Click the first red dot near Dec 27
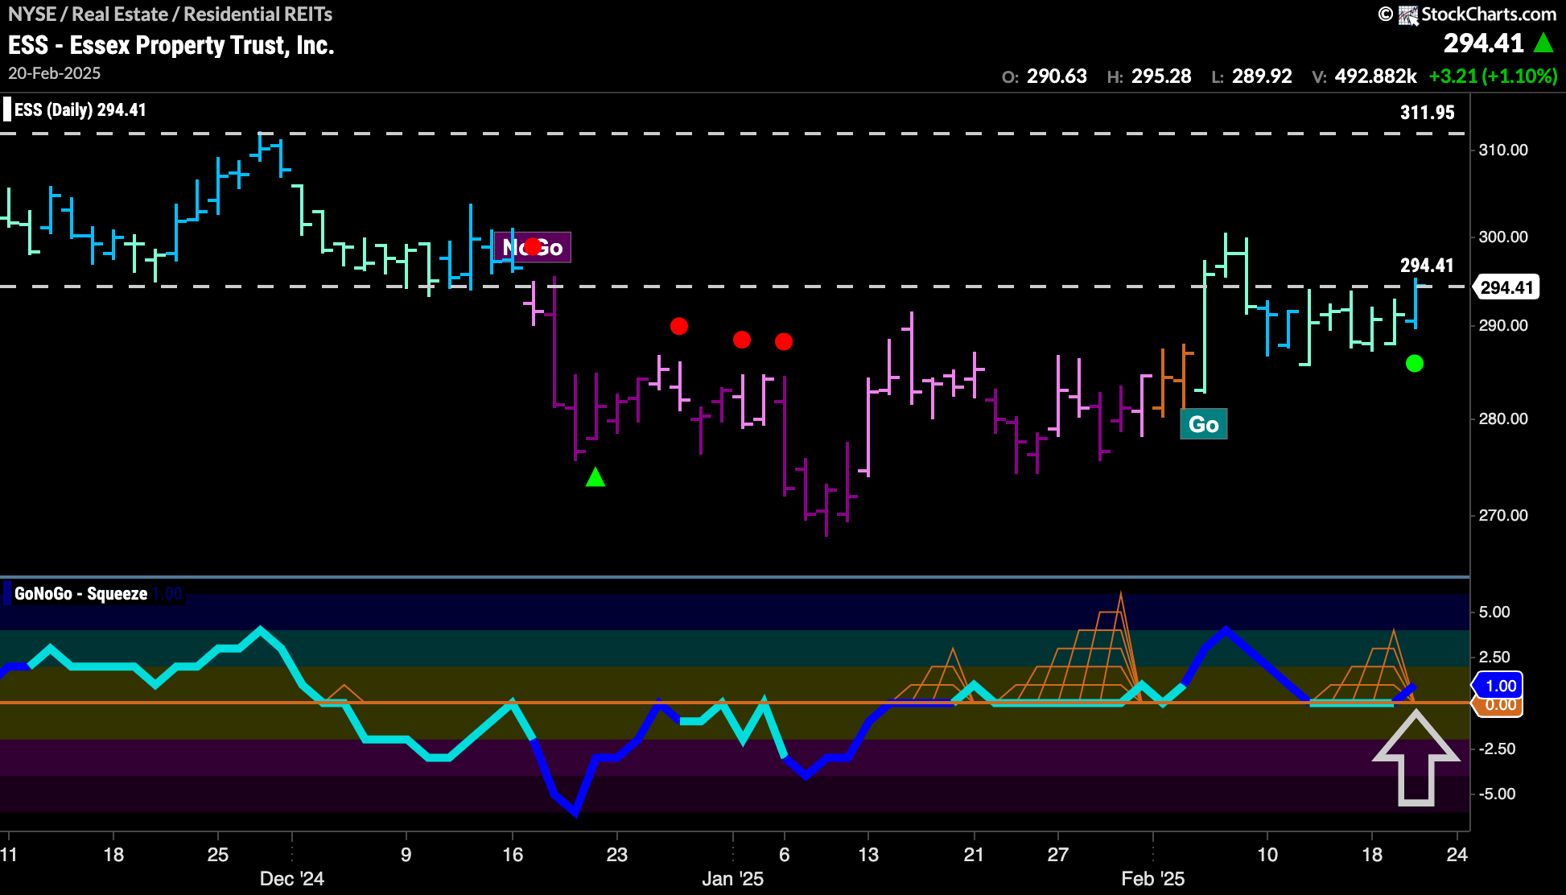This screenshot has width=1566, height=895. [x=679, y=326]
